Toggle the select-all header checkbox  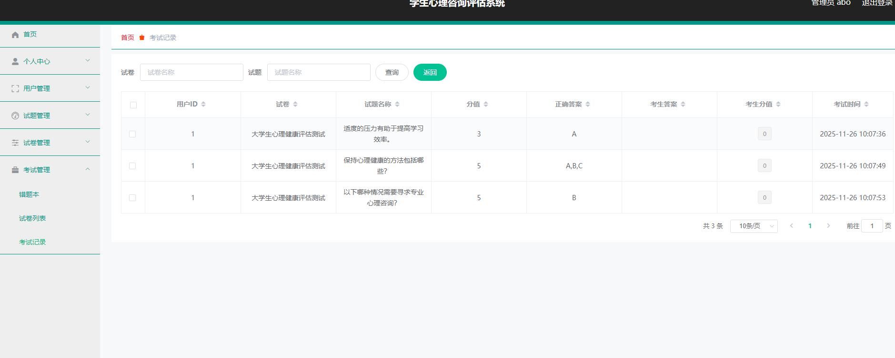tap(133, 105)
